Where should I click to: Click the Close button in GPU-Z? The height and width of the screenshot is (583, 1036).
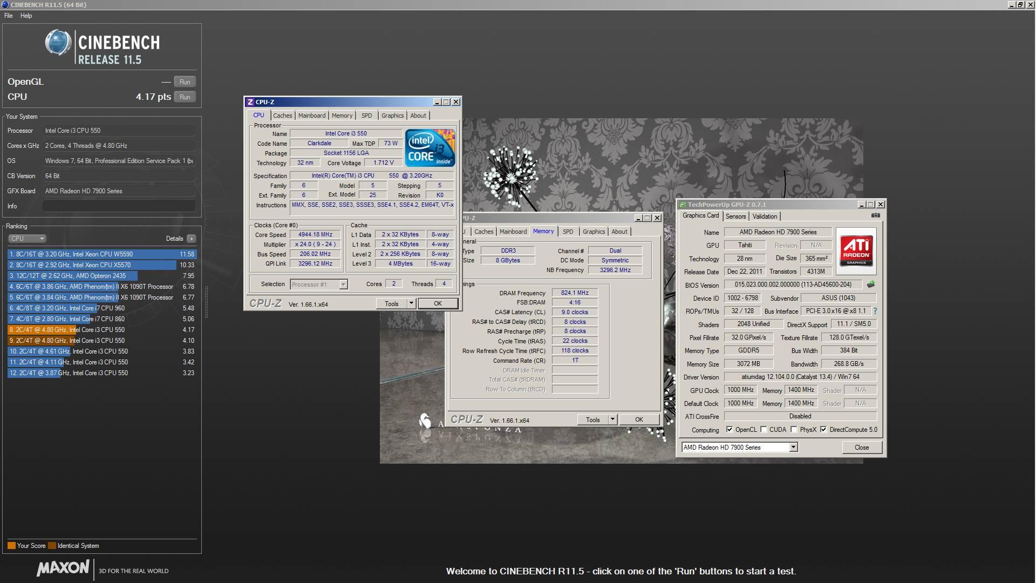(x=862, y=448)
